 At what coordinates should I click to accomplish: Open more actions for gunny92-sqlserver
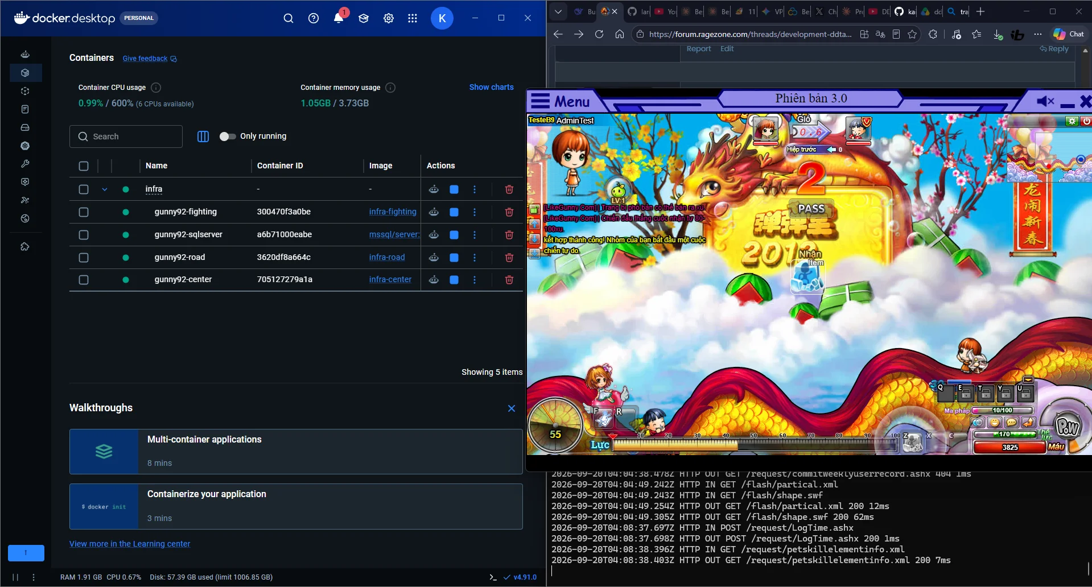(x=475, y=235)
